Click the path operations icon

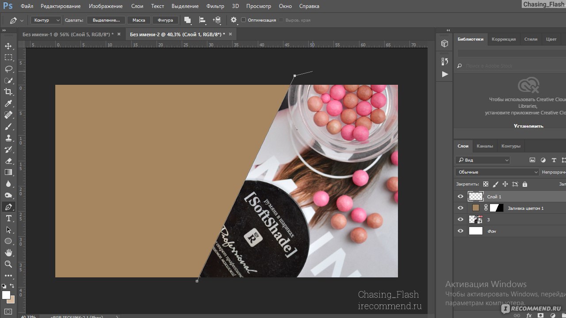187,20
